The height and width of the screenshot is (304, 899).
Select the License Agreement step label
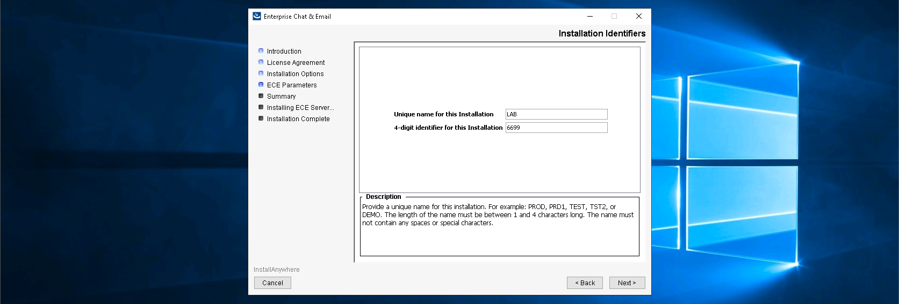click(296, 63)
